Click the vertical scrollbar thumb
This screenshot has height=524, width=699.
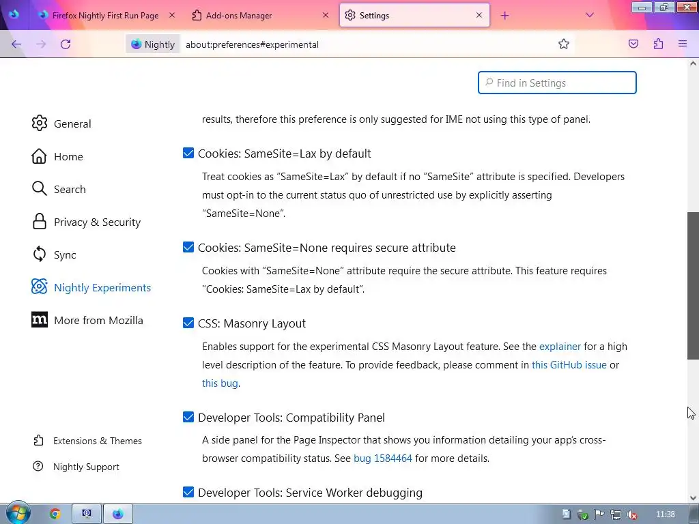(x=693, y=285)
